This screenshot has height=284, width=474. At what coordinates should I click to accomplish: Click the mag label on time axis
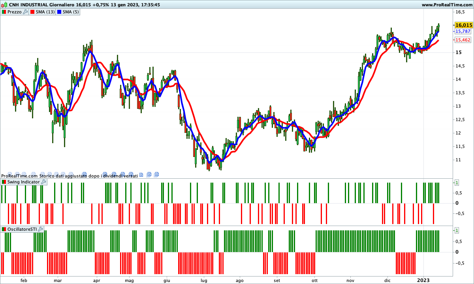point(129,280)
